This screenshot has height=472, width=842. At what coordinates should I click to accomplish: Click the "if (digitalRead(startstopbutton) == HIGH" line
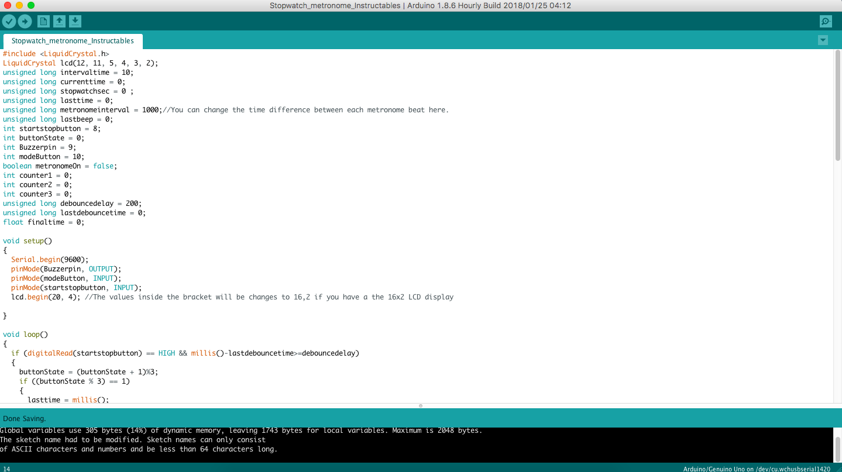185,353
